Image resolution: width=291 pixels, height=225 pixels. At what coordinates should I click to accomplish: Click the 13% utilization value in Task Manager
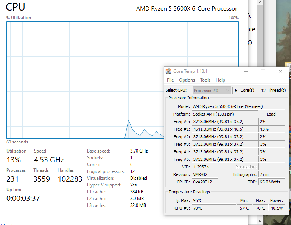point(14,160)
